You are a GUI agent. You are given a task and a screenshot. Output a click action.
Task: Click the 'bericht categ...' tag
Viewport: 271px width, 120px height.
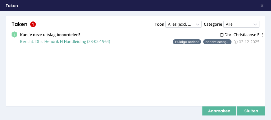coord(217,42)
